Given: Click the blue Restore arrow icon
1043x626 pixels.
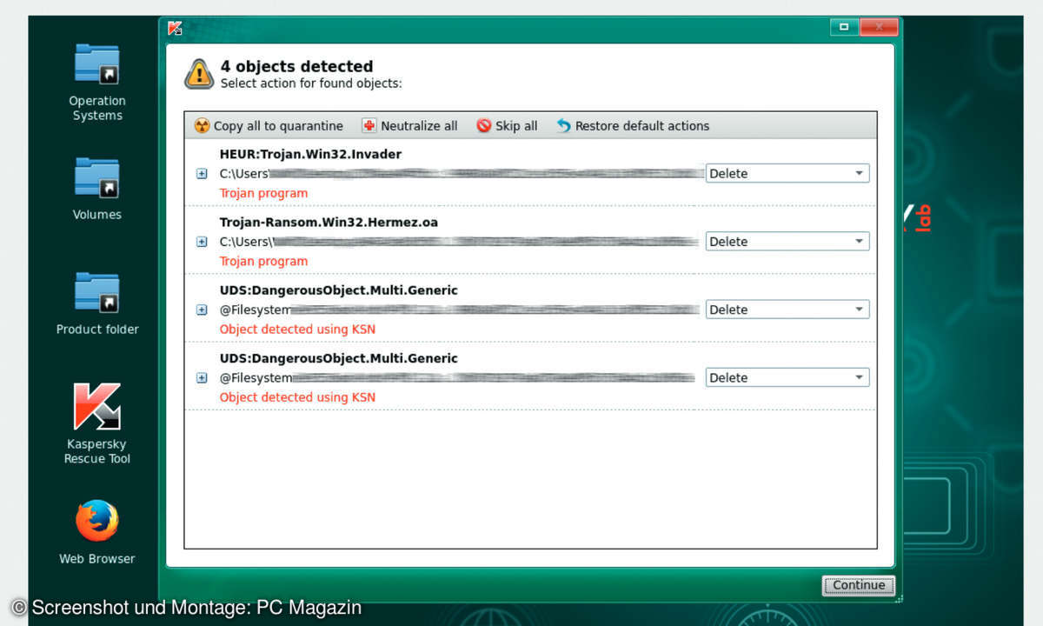Looking at the screenshot, I should (563, 126).
